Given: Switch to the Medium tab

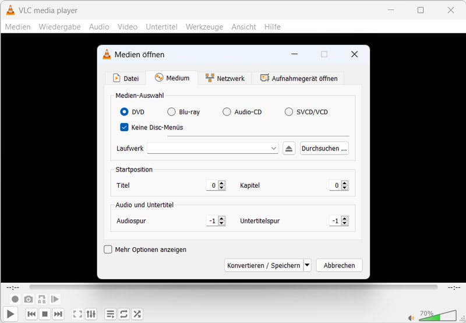Looking at the screenshot, I should pos(172,78).
